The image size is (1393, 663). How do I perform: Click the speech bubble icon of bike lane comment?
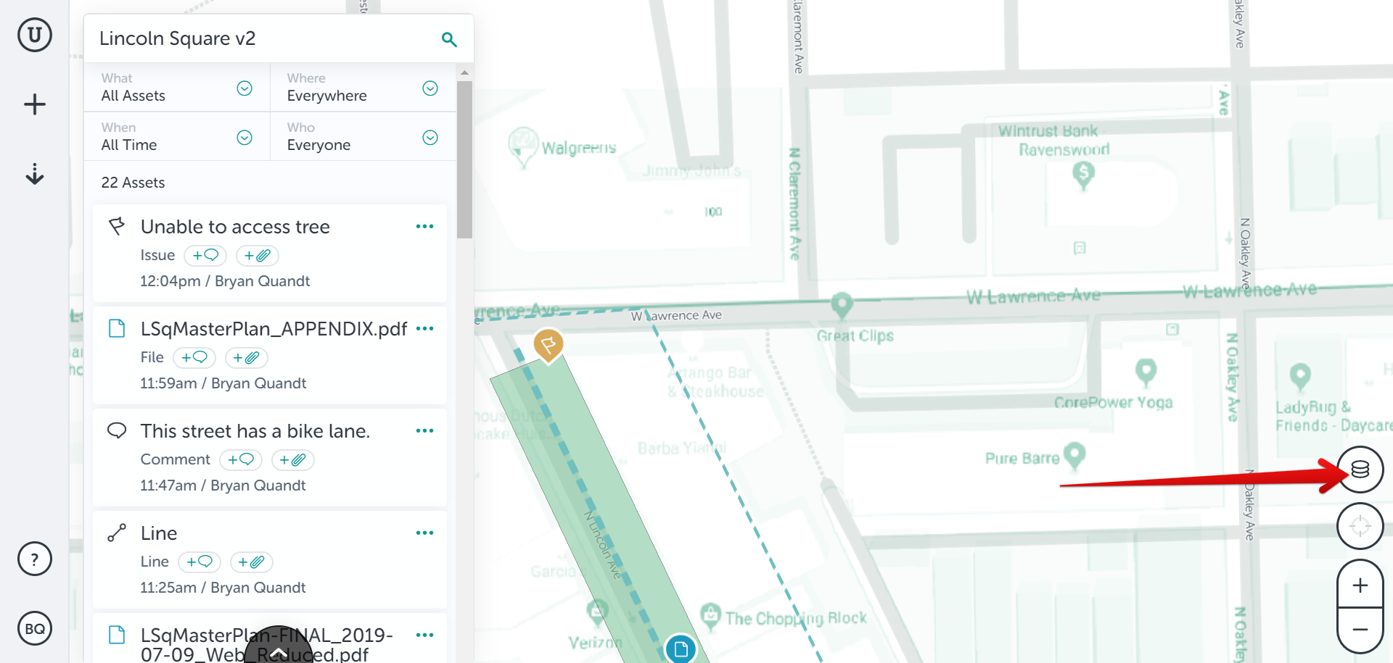[117, 430]
